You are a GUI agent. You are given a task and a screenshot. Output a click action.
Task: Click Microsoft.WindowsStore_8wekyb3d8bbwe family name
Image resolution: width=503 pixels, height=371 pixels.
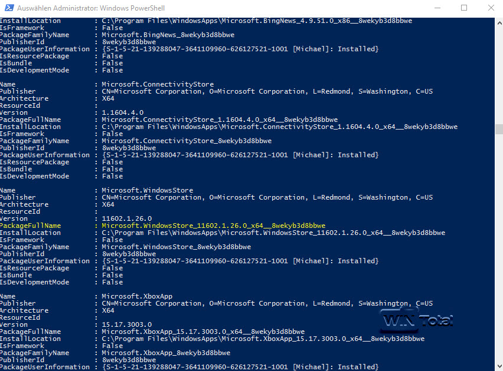(177, 247)
